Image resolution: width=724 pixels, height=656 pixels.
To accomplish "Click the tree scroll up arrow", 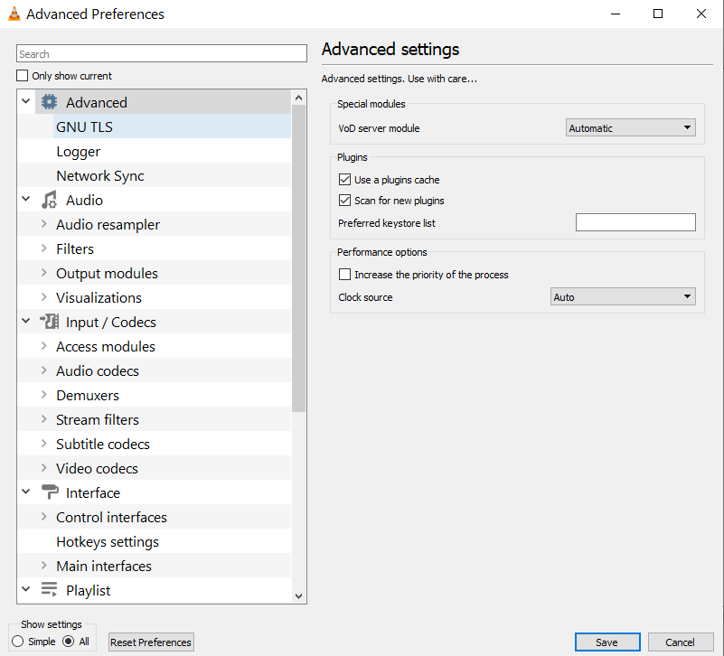I will click(x=299, y=98).
